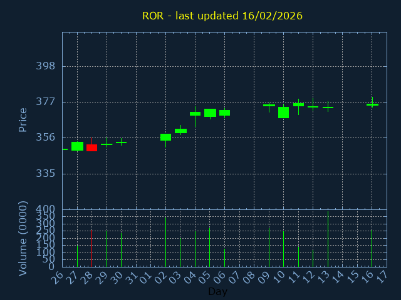The image size is (401, 300).
Task: Click the 335 price axis label
Action: click(x=45, y=173)
